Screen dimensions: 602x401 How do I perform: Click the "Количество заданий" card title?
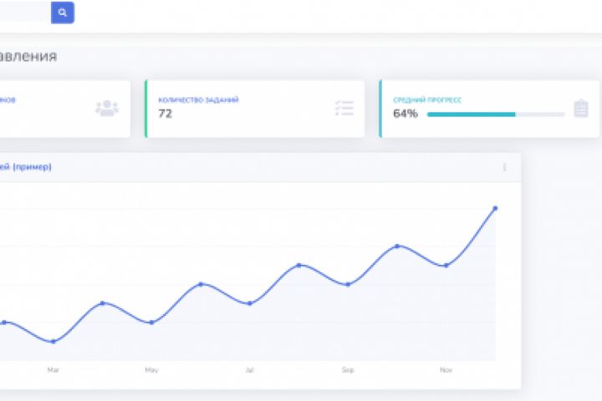(x=198, y=99)
